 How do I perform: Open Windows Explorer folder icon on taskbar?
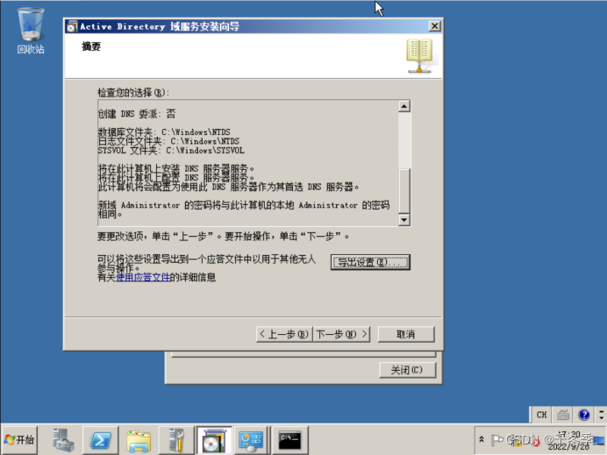139,440
